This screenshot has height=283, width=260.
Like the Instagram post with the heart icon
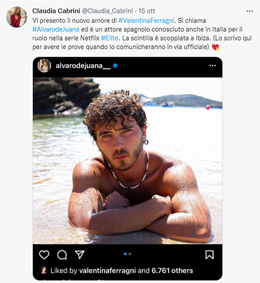point(44,255)
